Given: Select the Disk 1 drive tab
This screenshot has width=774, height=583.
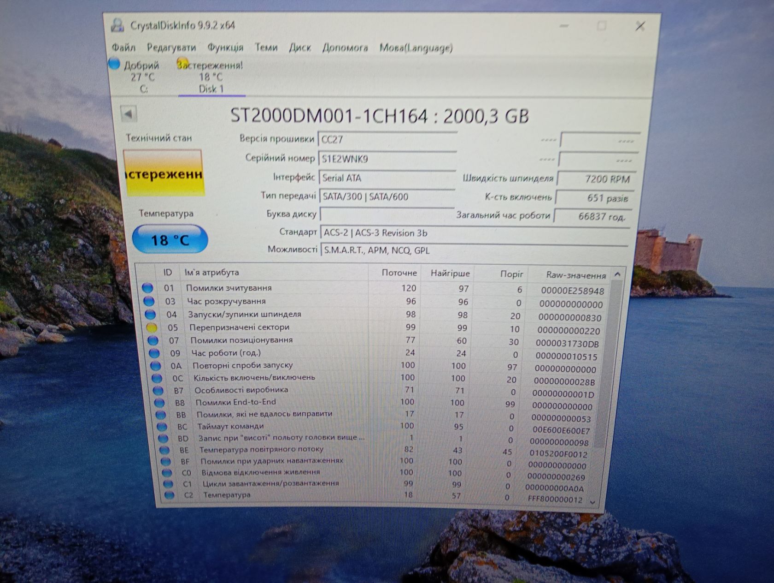Looking at the screenshot, I should tap(211, 77).
